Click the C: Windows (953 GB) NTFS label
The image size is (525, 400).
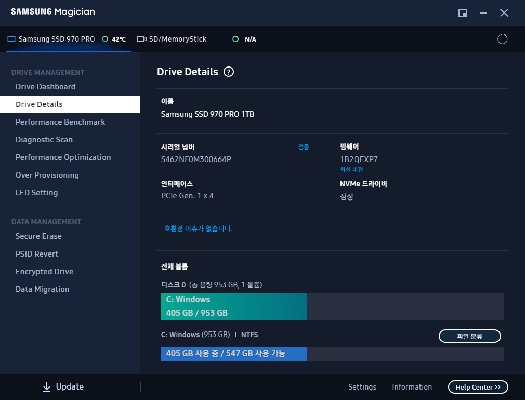[x=209, y=335]
